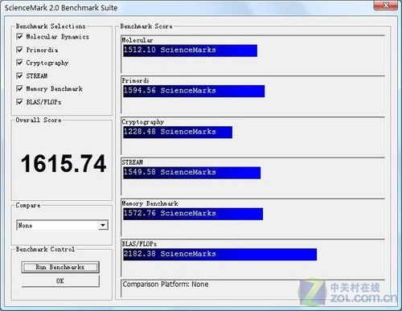Close the ScienceMark window
402x311 pixels.
[x=386, y=5]
